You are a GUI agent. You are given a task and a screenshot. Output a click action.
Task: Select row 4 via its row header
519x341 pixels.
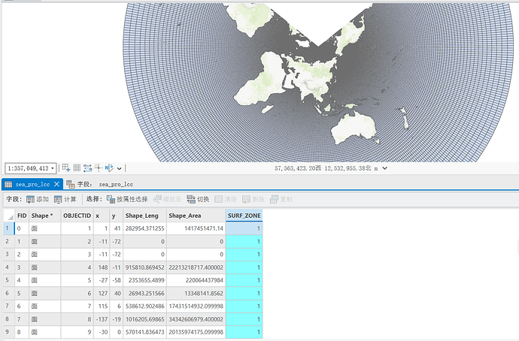(x=7, y=267)
